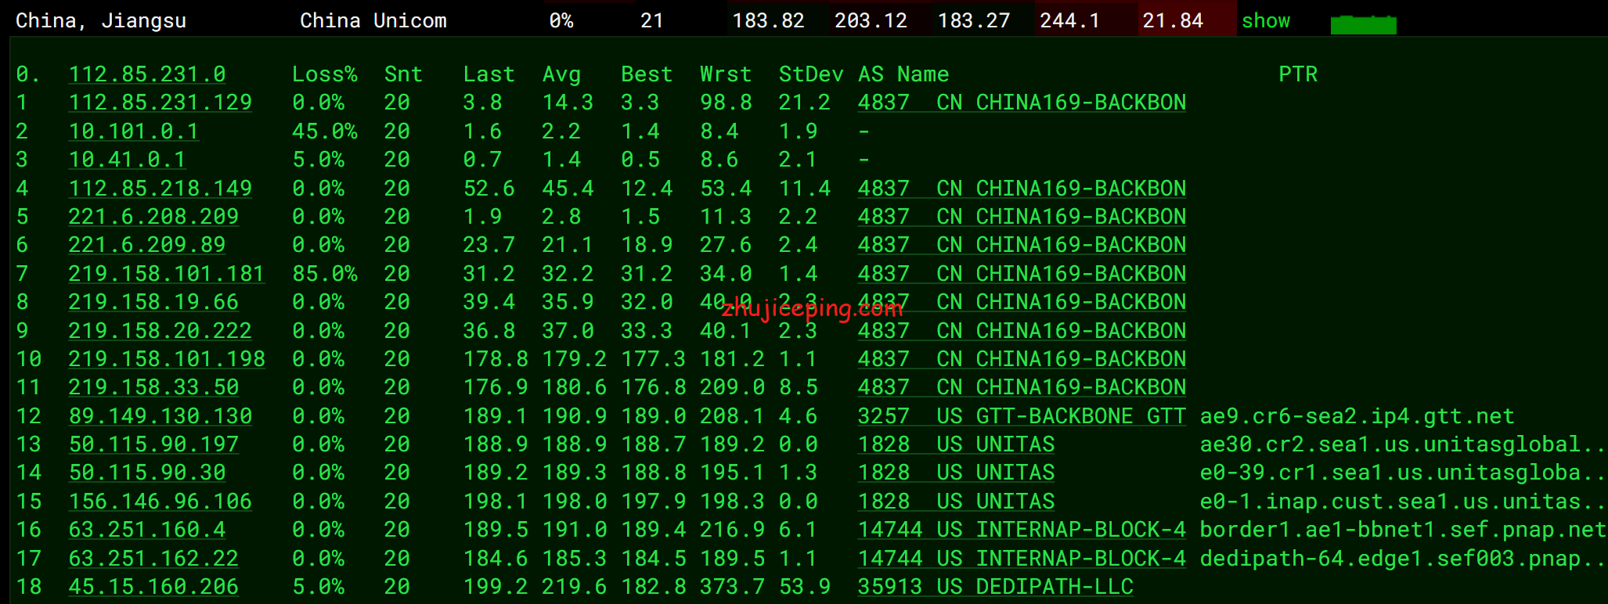The image size is (1608, 604).
Task: Click the 'Last' column header
Action: tap(489, 74)
